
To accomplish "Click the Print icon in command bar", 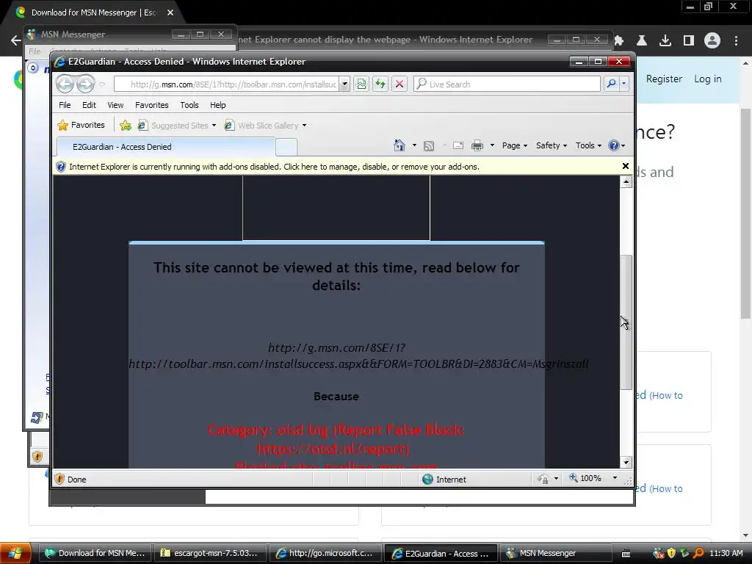I will tap(477, 145).
